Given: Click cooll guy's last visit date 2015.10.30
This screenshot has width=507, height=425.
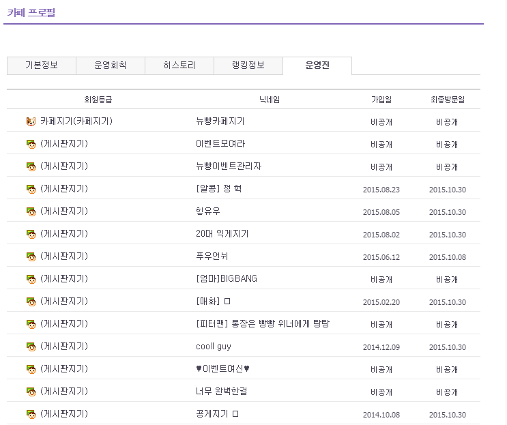Looking at the screenshot, I should click(448, 347).
